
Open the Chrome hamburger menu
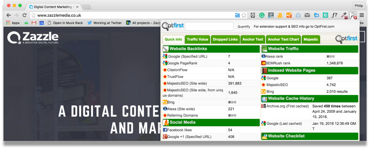point(362,15)
